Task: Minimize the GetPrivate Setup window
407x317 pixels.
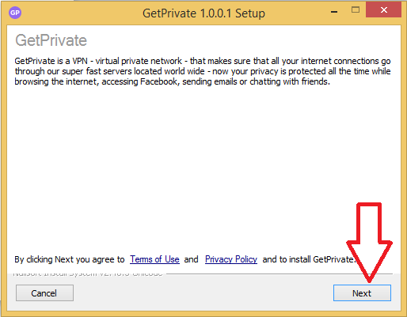Action: pos(334,12)
